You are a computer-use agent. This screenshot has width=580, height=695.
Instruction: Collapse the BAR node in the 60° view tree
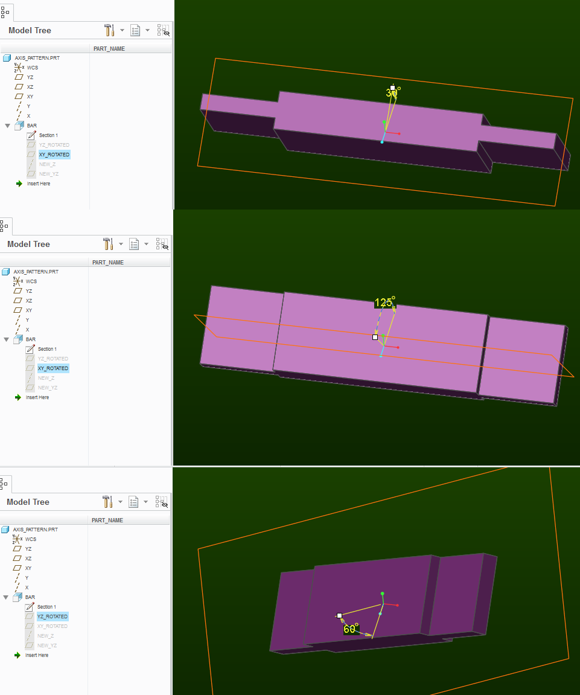[x=6, y=598]
